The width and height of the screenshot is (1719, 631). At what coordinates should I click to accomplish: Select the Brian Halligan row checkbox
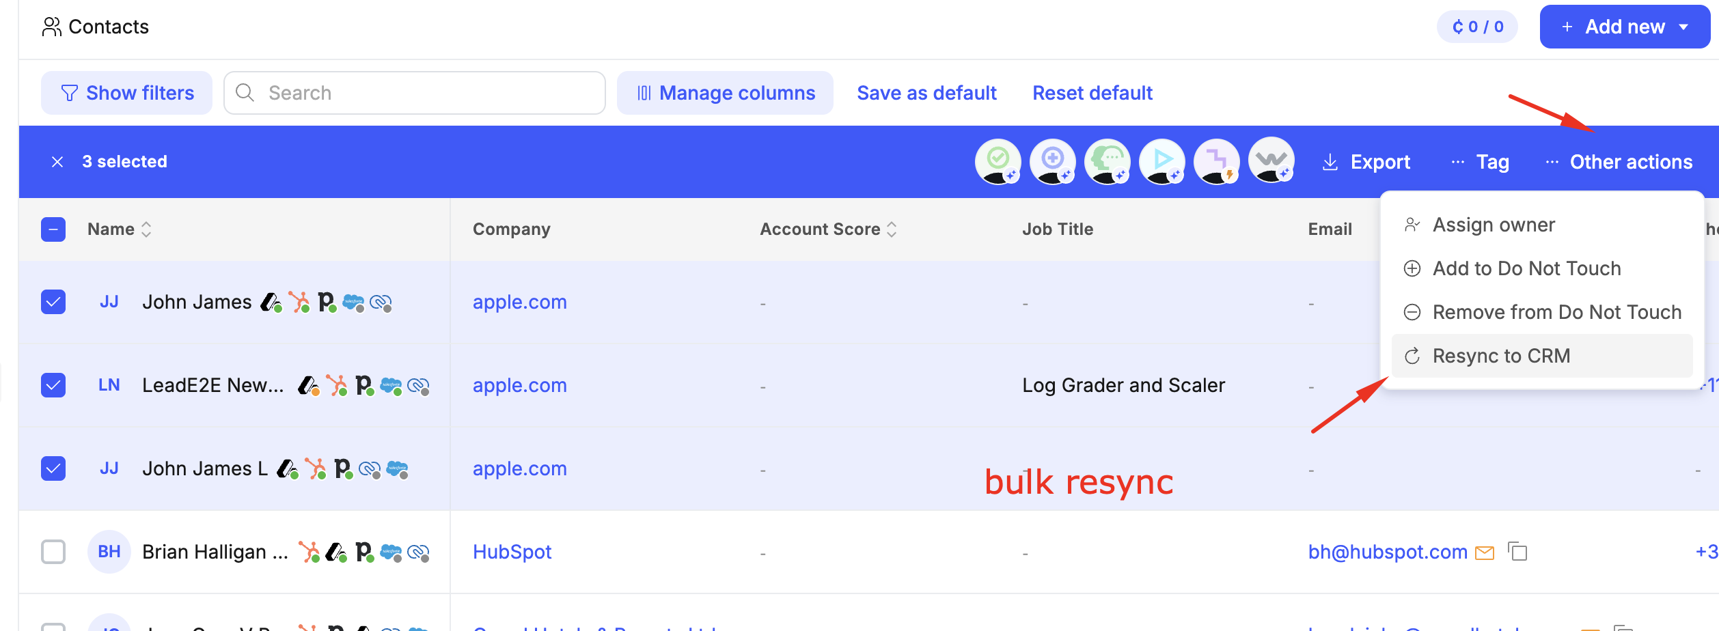[x=53, y=552]
